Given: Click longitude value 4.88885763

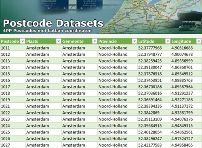Looking at the screenshot, I should [182, 80].
